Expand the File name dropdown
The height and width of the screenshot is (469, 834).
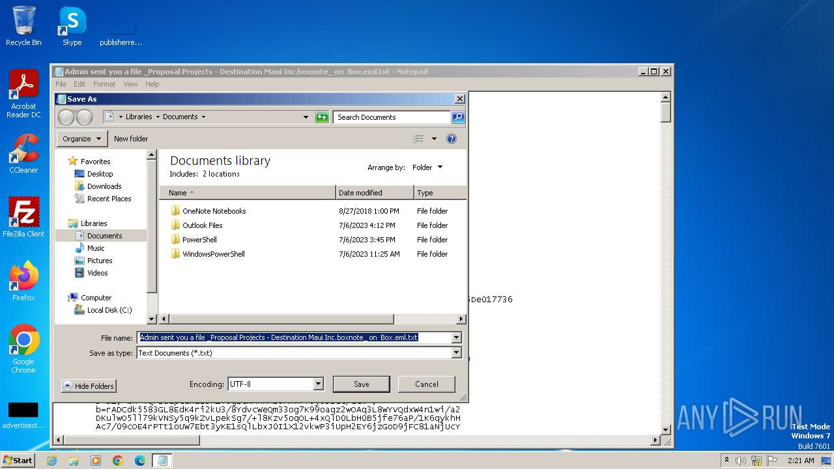pos(456,338)
